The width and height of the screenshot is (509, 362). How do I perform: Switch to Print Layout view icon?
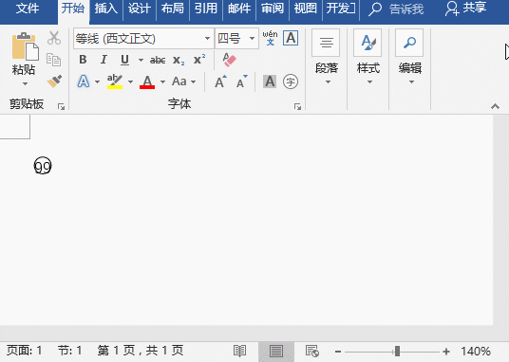[x=276, y=352]
